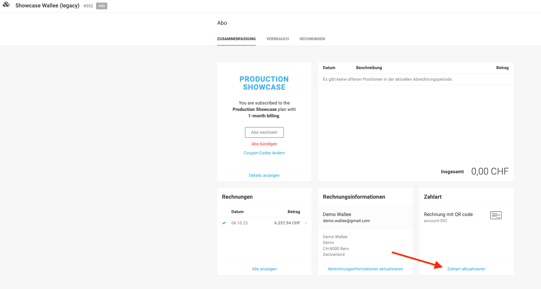Screen dimensions: 541x289
Task: Open the Coupon-Codes ändern link
Action: tap(264, 153)
